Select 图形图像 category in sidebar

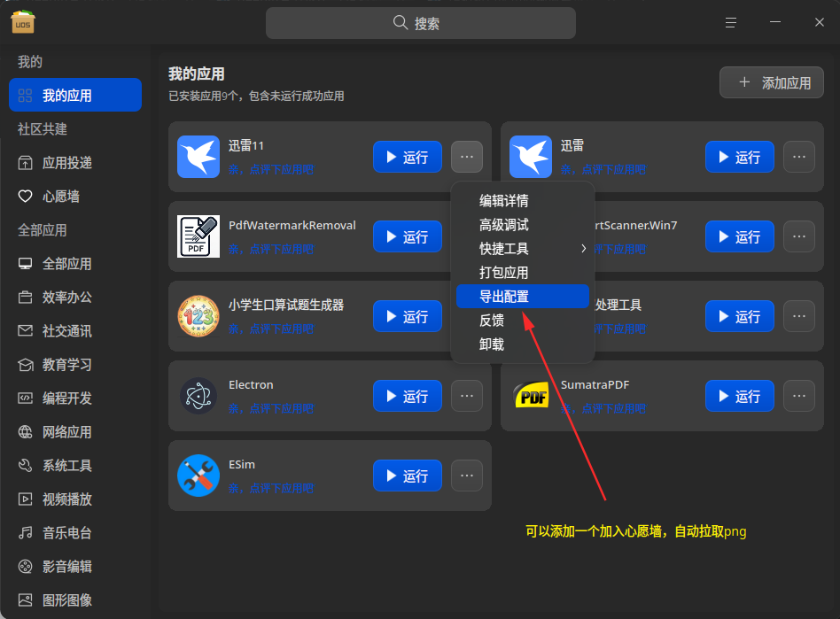click(x=75, y=600)
